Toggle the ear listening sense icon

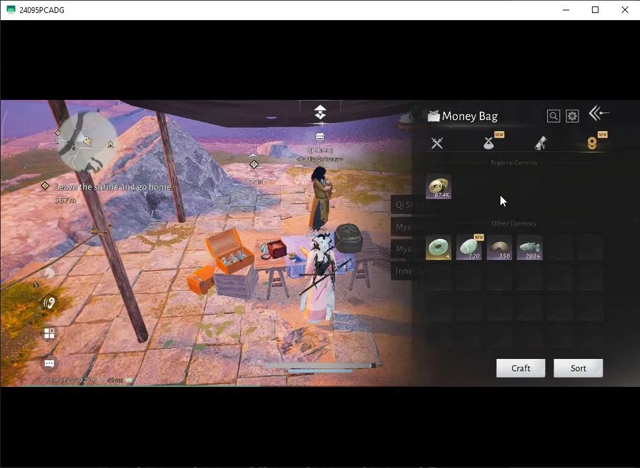pyautogui.click(x=49, y=302)
